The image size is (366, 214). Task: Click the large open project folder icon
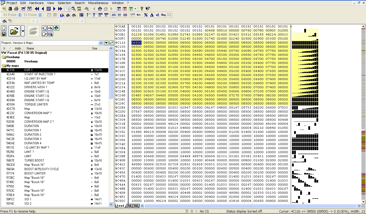point(14,31)
